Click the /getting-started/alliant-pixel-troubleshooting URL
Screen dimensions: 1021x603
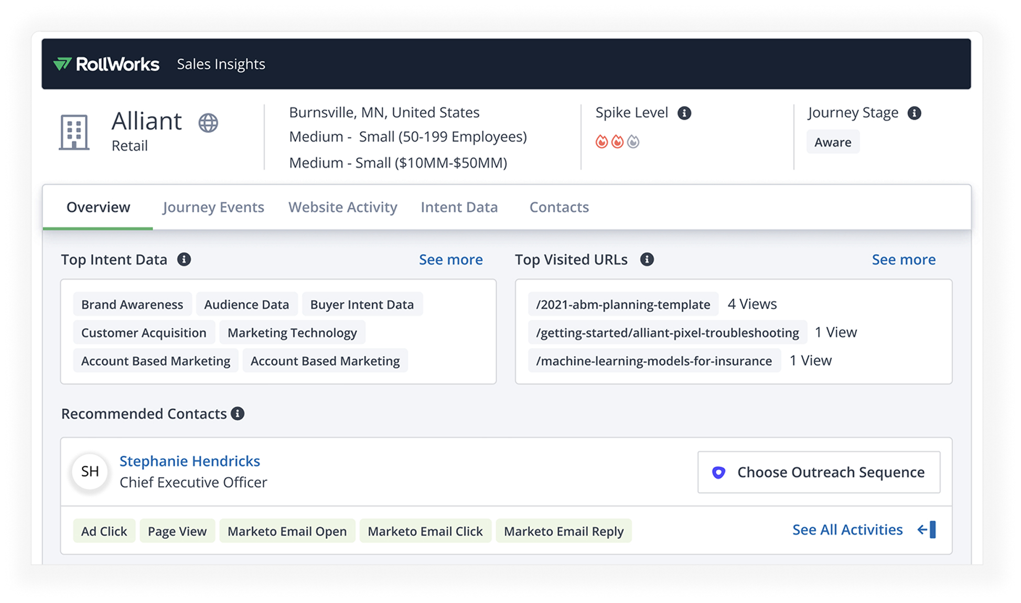point(667,333)
